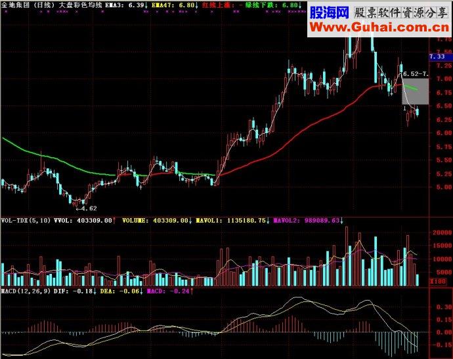Image resolution: width=453 pixels, height=359 pixels.
Task: Click the 0.30 MACD axis label
Action: point(444,307)
